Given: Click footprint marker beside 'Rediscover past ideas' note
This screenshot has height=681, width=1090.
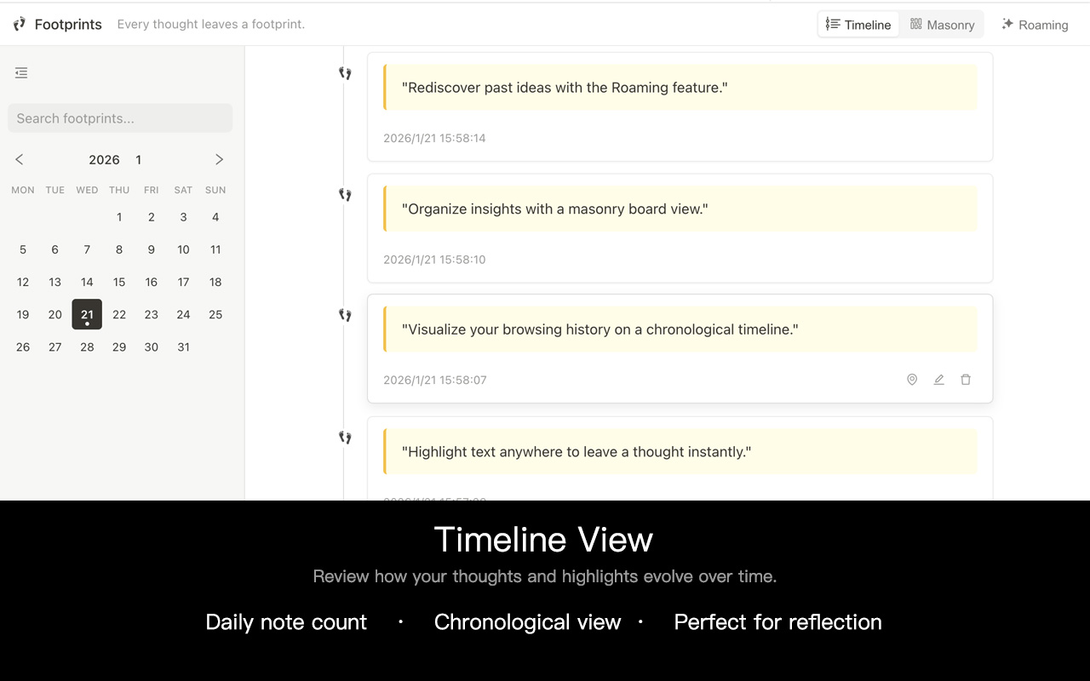Looking at the screenshot, I should click(x=345, y=72).
